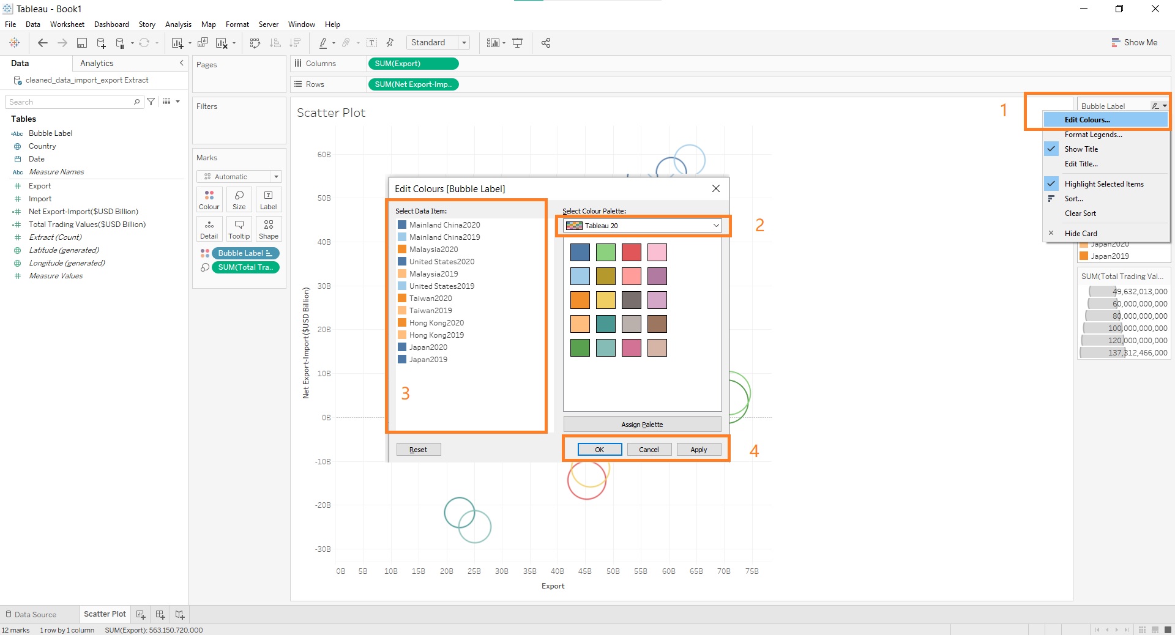Click the Fix Axes pin icon
This screenshot has width=1175, height=635.
tap(390, 43)
